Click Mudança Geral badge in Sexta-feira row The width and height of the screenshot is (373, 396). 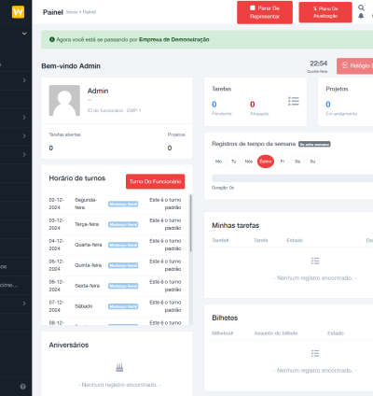point(123,286)
